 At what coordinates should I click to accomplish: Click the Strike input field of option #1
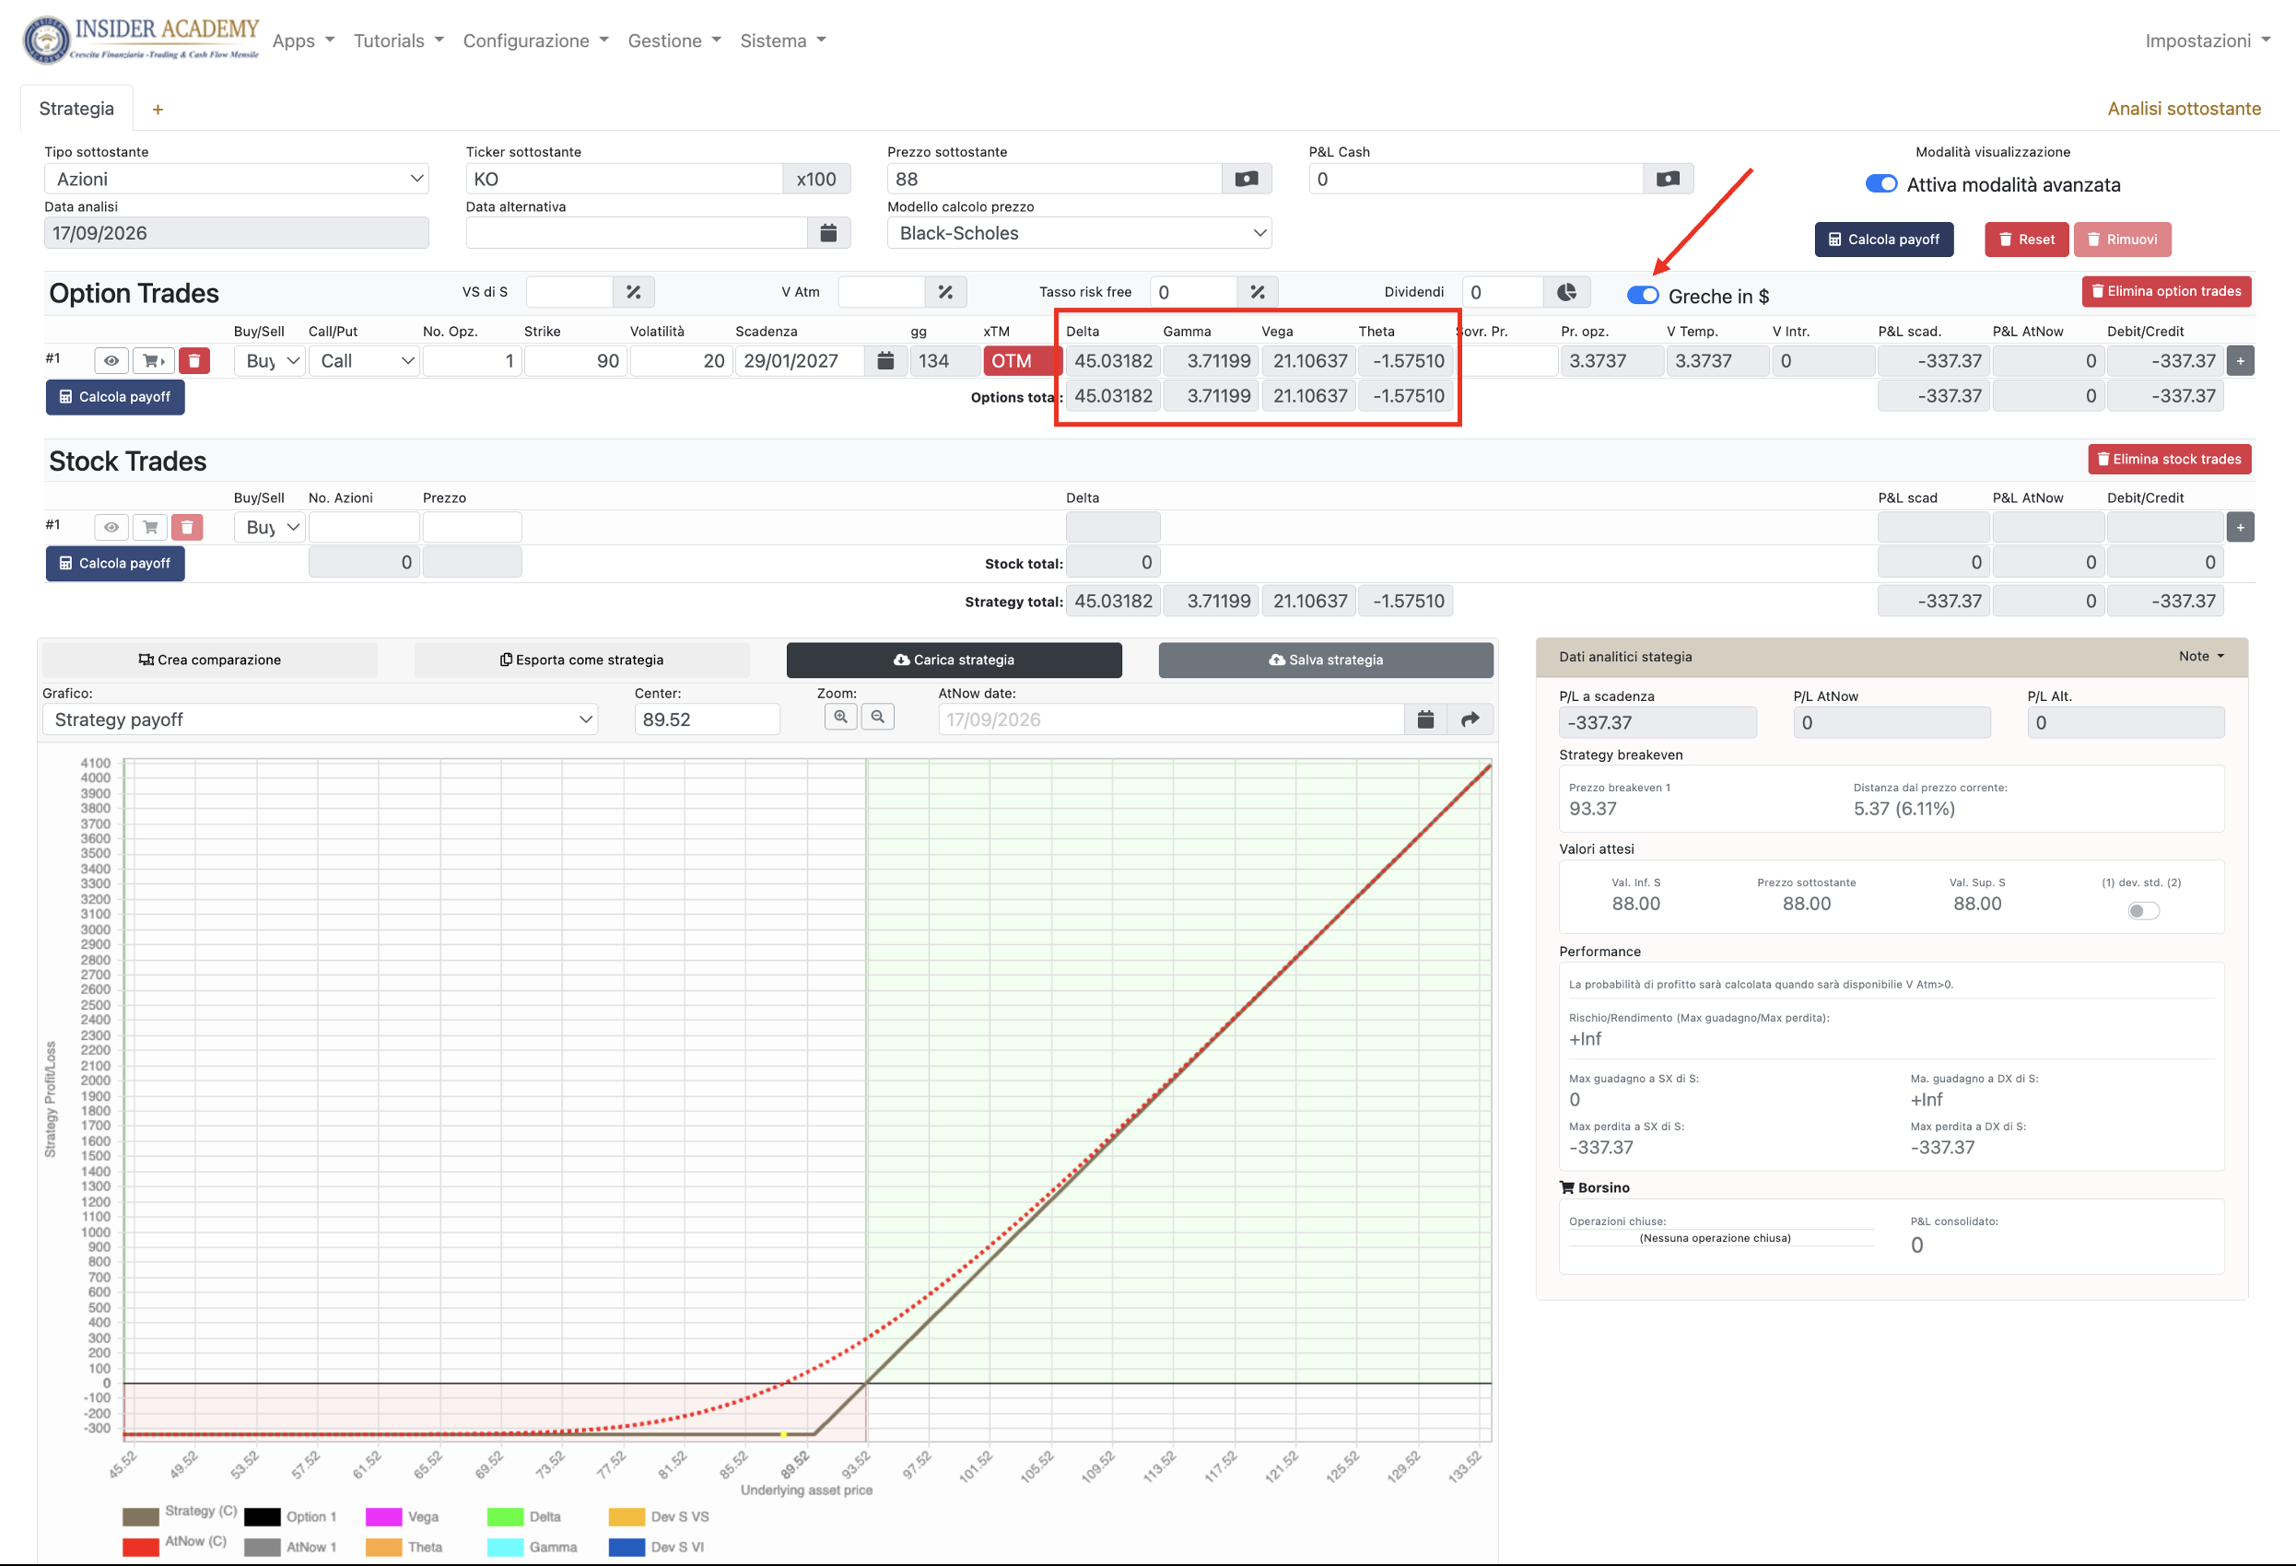click(575, 360)
